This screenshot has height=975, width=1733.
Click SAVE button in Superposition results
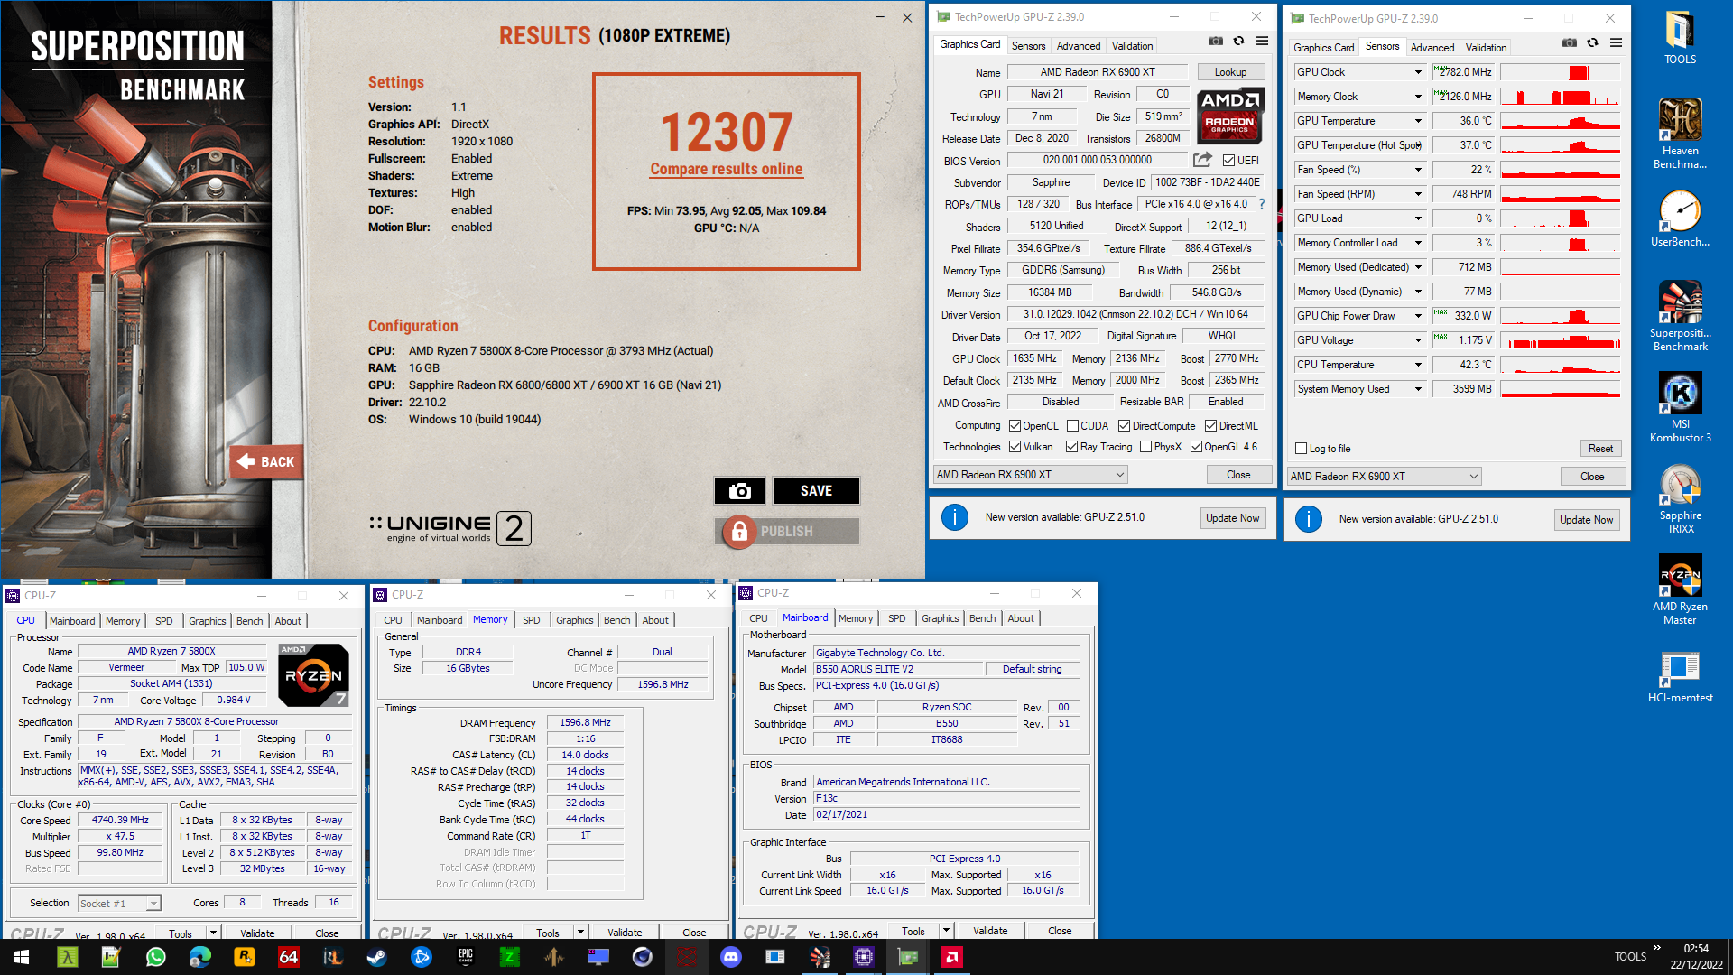(x=816, y=491)
